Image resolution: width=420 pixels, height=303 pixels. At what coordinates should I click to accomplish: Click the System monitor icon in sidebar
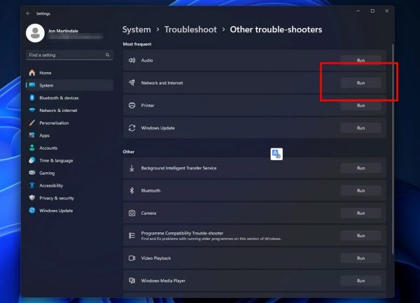coord(32,85)
